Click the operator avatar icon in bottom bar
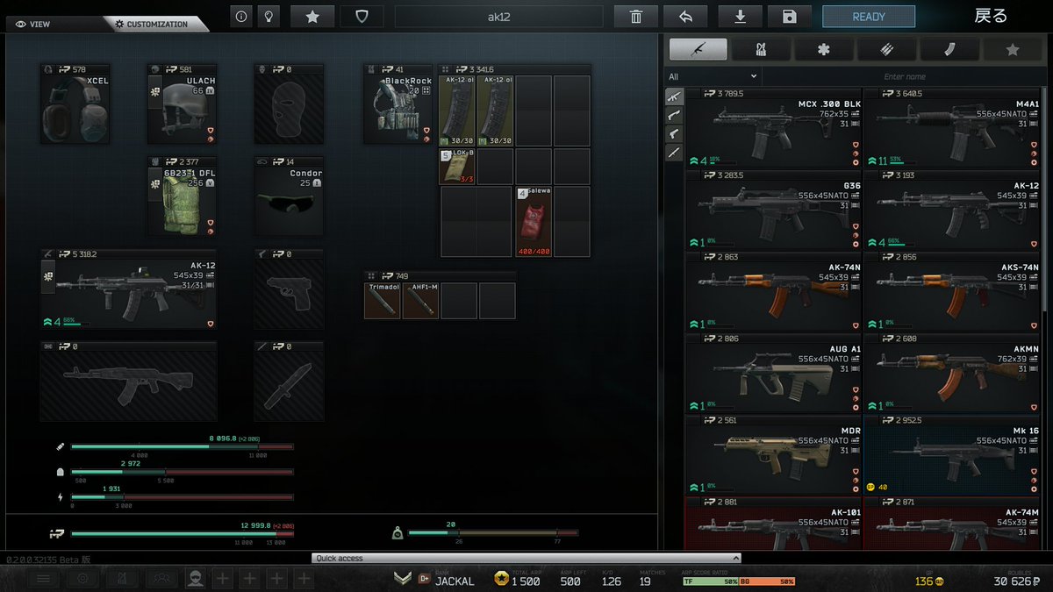Viewport: 1053px width, 592px height. click(196, 579)
